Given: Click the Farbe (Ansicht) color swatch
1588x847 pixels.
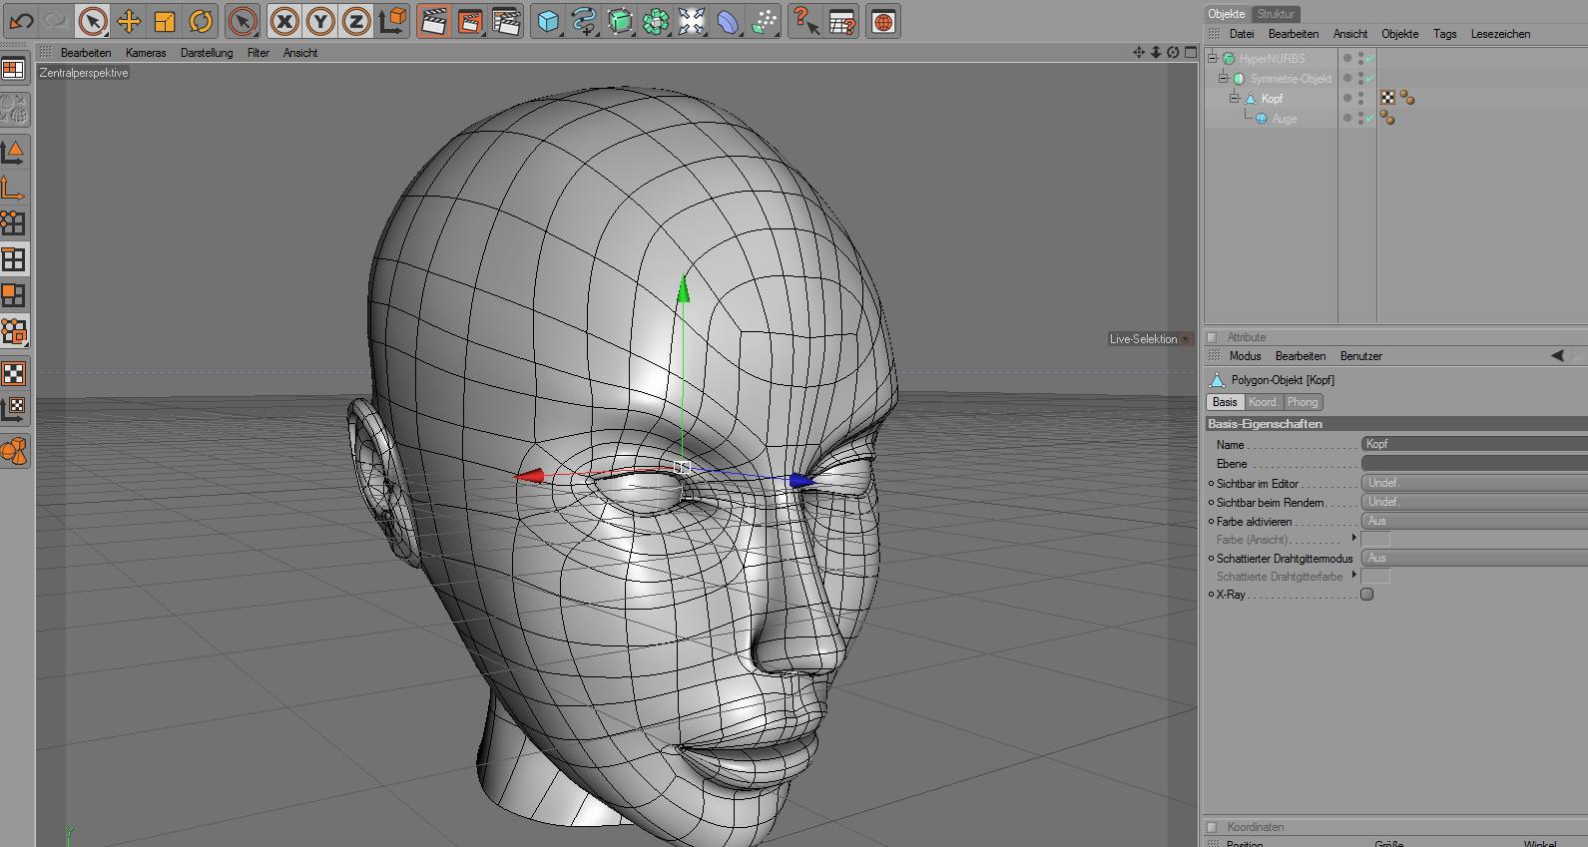Looking at the screenshot, I should tap(1375, 540).
